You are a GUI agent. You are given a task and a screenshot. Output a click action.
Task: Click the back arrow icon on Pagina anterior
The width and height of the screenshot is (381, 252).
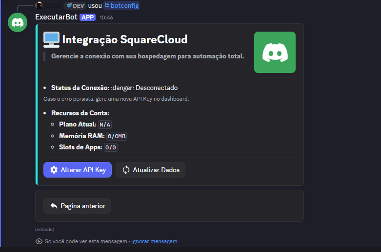tap(54, 206)
